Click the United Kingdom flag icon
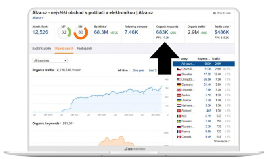The image size is (269, 159). click(x=179, y=90)
